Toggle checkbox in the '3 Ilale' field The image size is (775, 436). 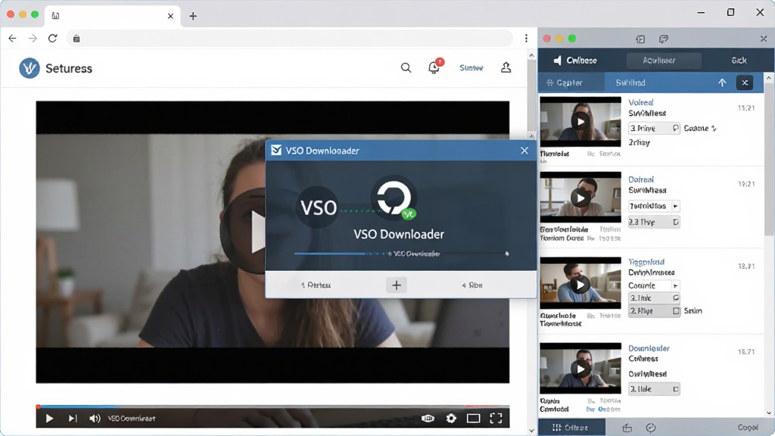(676, 389)
